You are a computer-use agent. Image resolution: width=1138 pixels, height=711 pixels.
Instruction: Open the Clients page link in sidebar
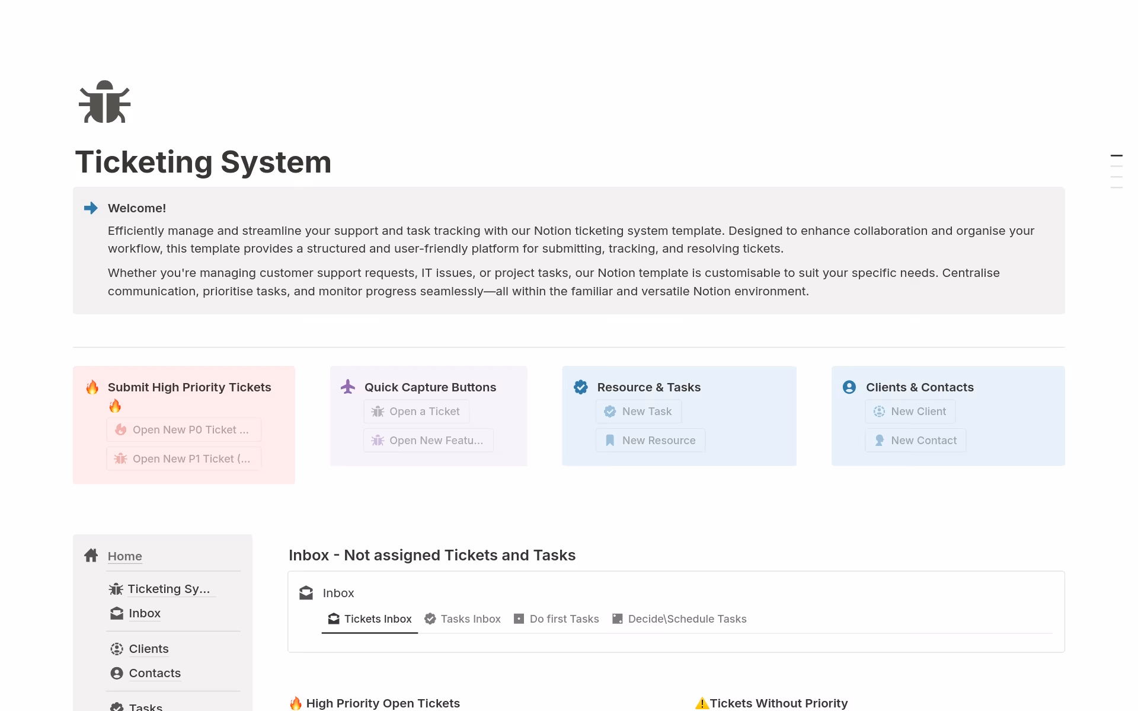coord(148,649)
